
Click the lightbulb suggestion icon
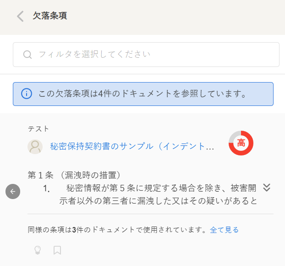click(38, 250)
